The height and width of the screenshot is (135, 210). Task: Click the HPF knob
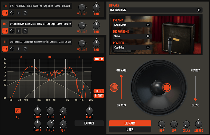[x=161, y=124]
